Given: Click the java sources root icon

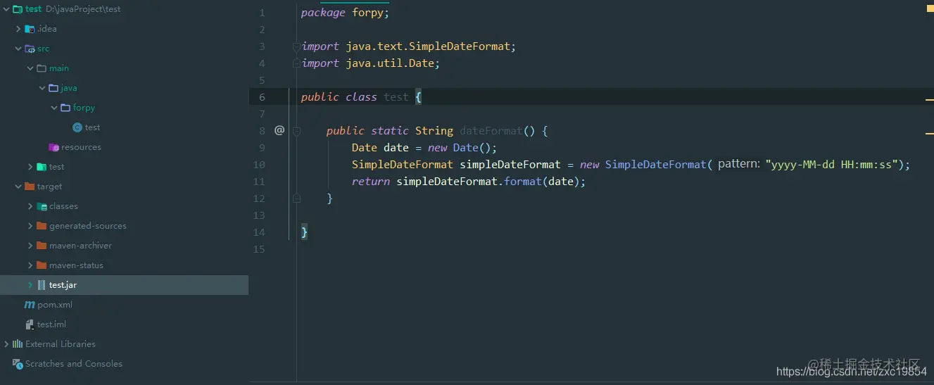Looking at the screenshot, I should click(53, 88).
